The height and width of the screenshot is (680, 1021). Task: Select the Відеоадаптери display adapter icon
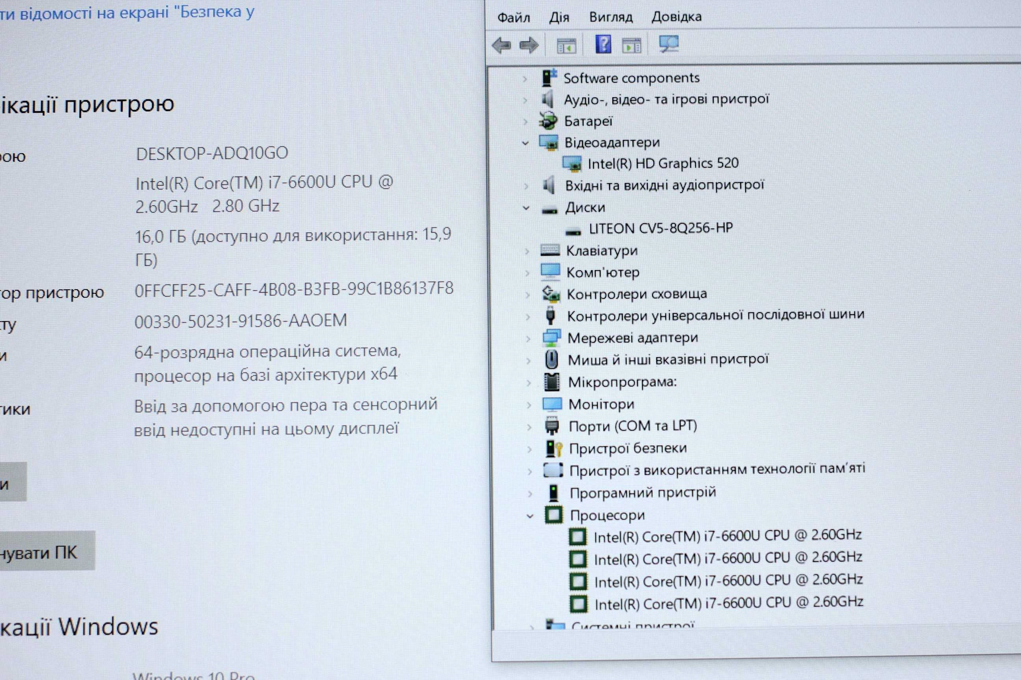click(549, 143)
